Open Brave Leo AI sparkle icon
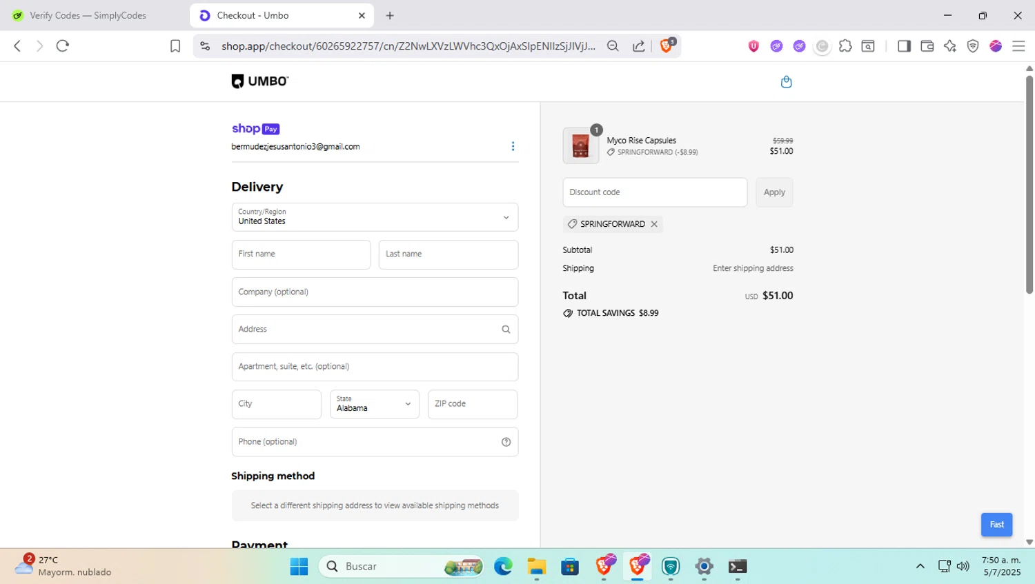This screenshot has height=584, width=1035. click(x=950, y=46)
